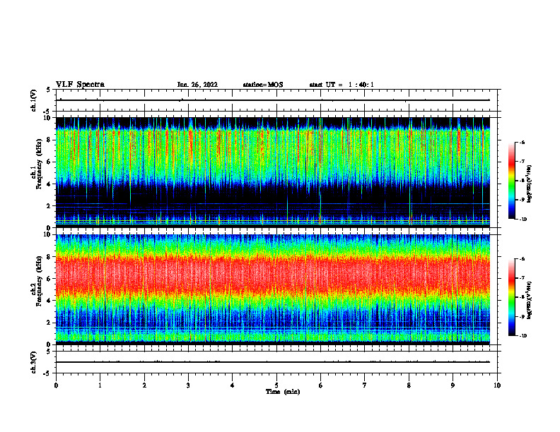This screenshot has width=560, height=432.
Task: Click the "ch.3(V)" waveform axis label
Action: point(33,362)
